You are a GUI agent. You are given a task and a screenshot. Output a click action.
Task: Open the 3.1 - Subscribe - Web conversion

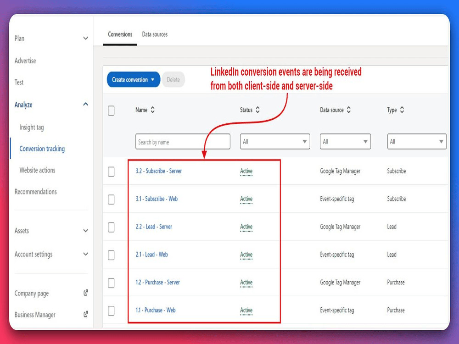point(157,199)
